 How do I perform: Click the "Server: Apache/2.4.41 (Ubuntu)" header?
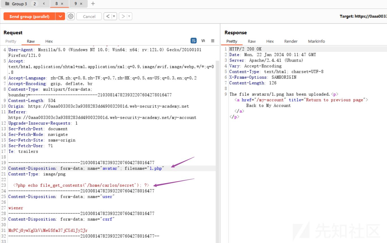266,60
